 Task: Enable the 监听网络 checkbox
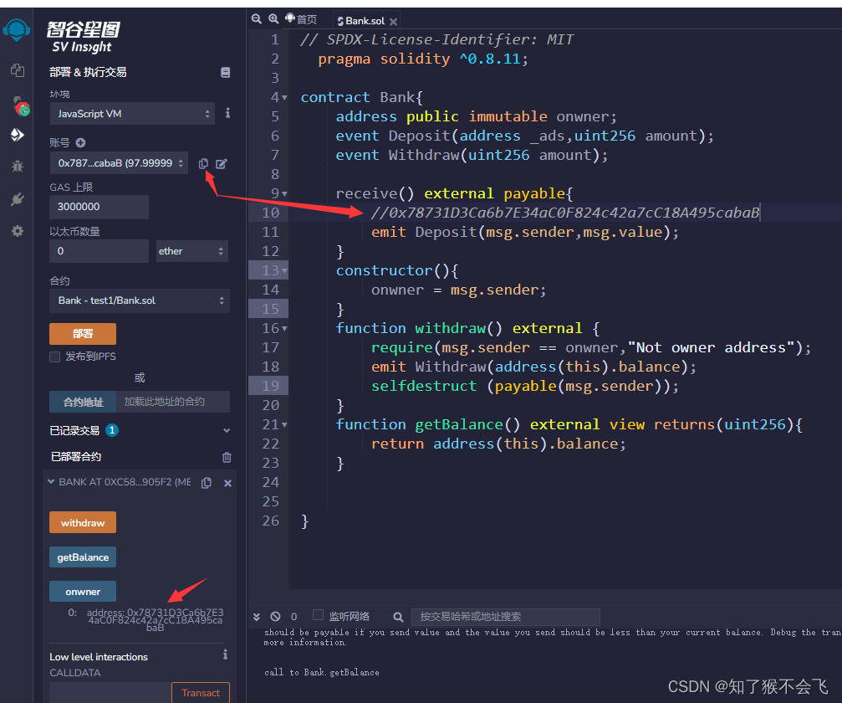(x=318, y=615)
